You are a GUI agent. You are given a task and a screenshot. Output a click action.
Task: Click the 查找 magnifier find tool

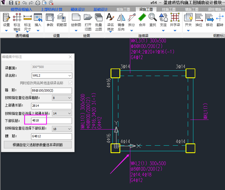153,20
